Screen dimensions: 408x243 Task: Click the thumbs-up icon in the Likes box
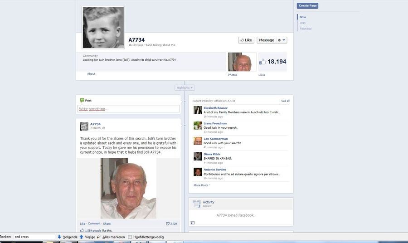click(262, 62)
